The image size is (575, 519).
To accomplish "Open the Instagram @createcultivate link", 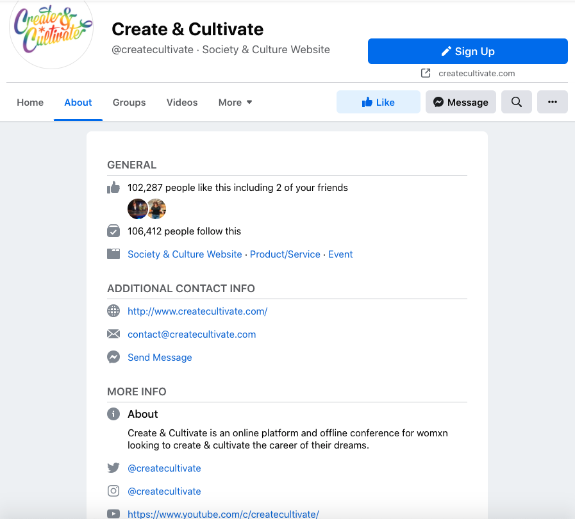I will click(x=164, y=491).
